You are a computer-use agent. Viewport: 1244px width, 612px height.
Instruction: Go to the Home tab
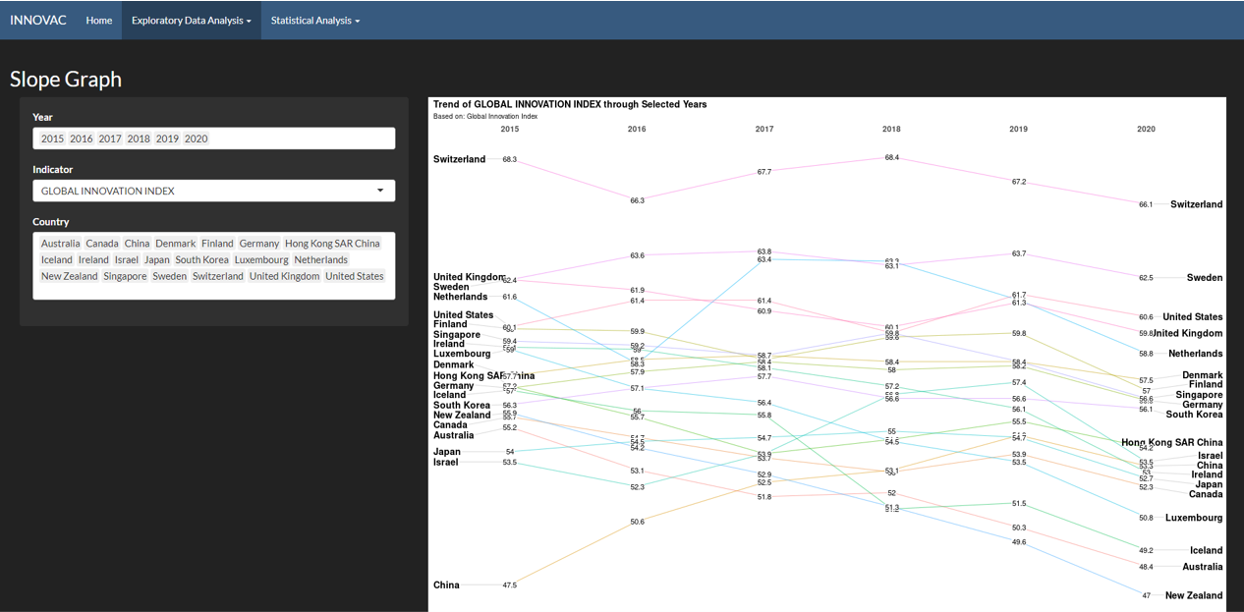pos(98,20)
